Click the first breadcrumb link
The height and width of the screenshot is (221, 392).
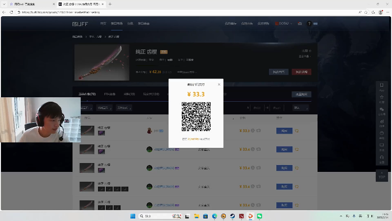(x=77, y=36)
